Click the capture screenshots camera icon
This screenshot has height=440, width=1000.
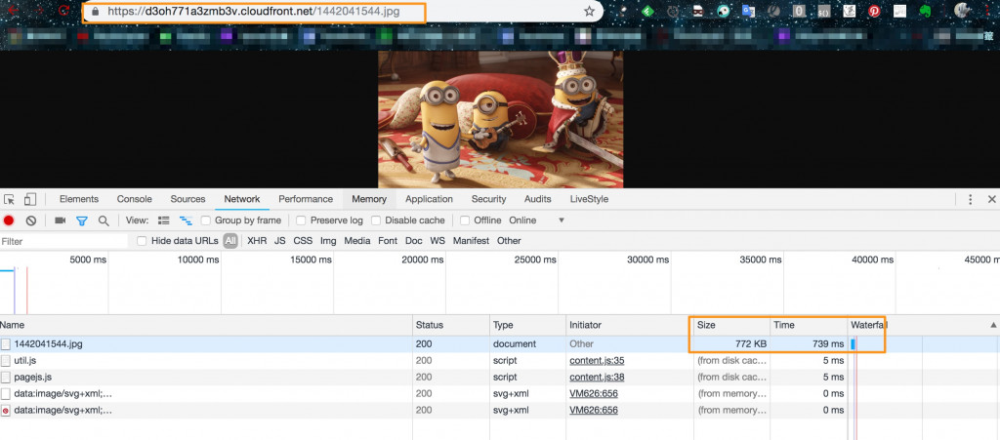click(60, 220)
